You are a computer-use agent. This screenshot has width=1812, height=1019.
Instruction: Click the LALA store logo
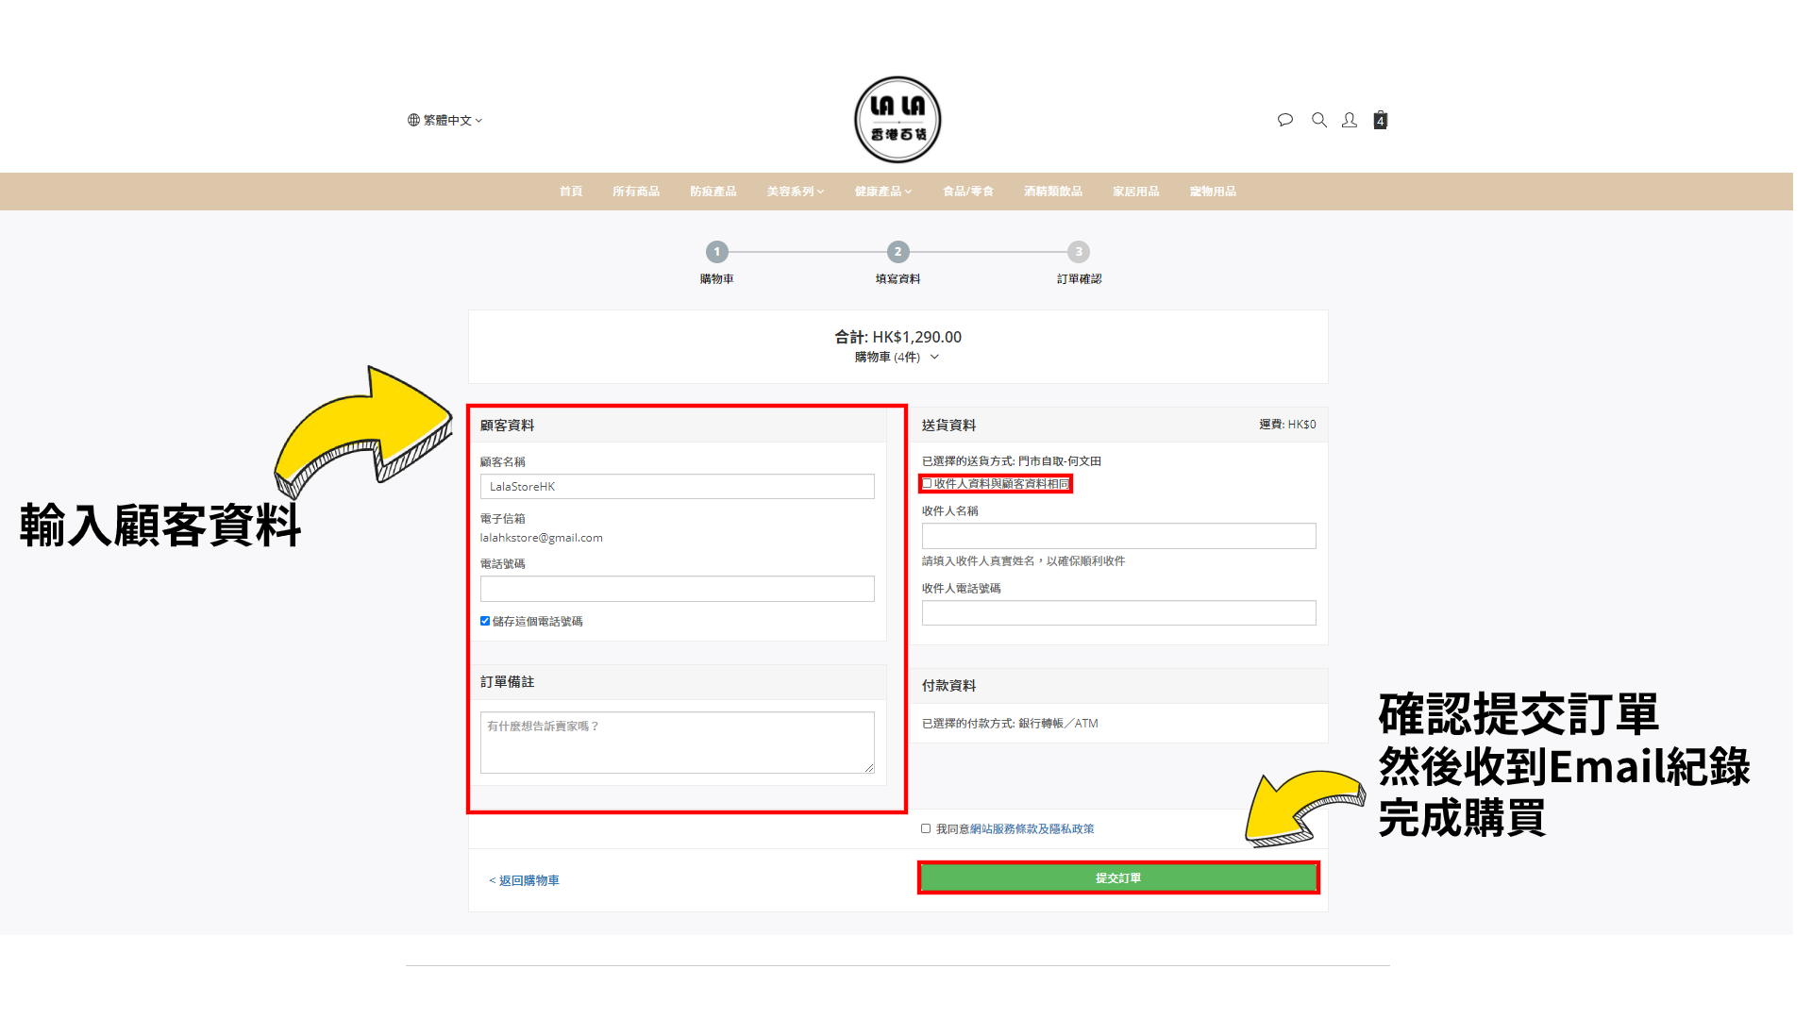[x=898, y=120]
